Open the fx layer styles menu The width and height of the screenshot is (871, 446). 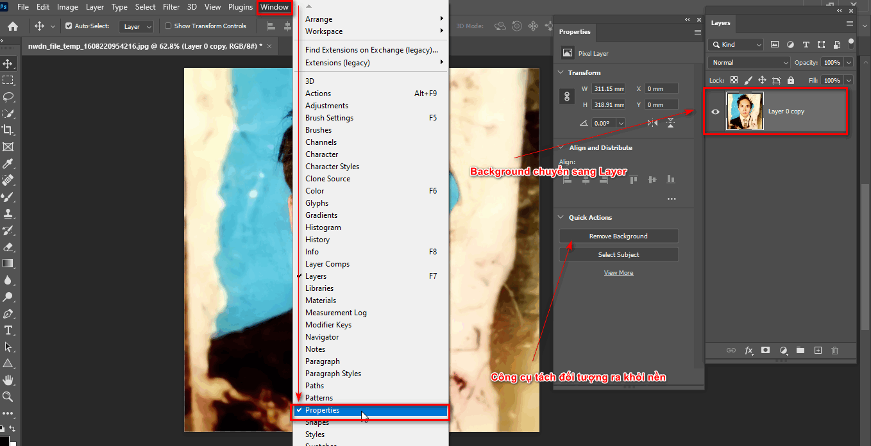(748, 351)
